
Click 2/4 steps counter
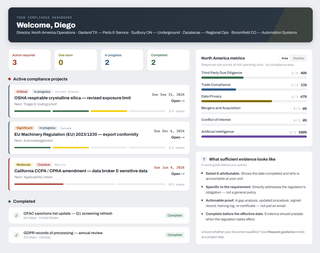[176, 111]
